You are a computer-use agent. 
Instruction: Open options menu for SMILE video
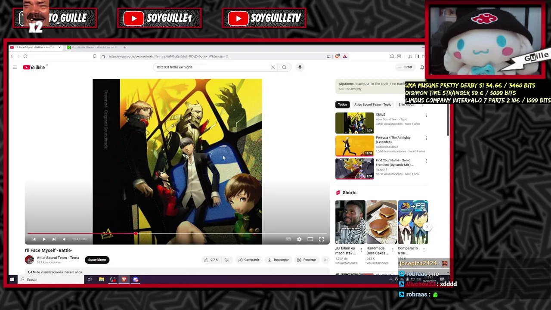(426, 115)
